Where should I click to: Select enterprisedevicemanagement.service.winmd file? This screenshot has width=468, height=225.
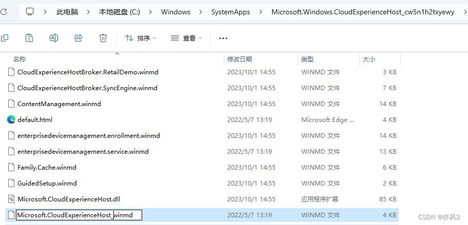pos(83,151)
